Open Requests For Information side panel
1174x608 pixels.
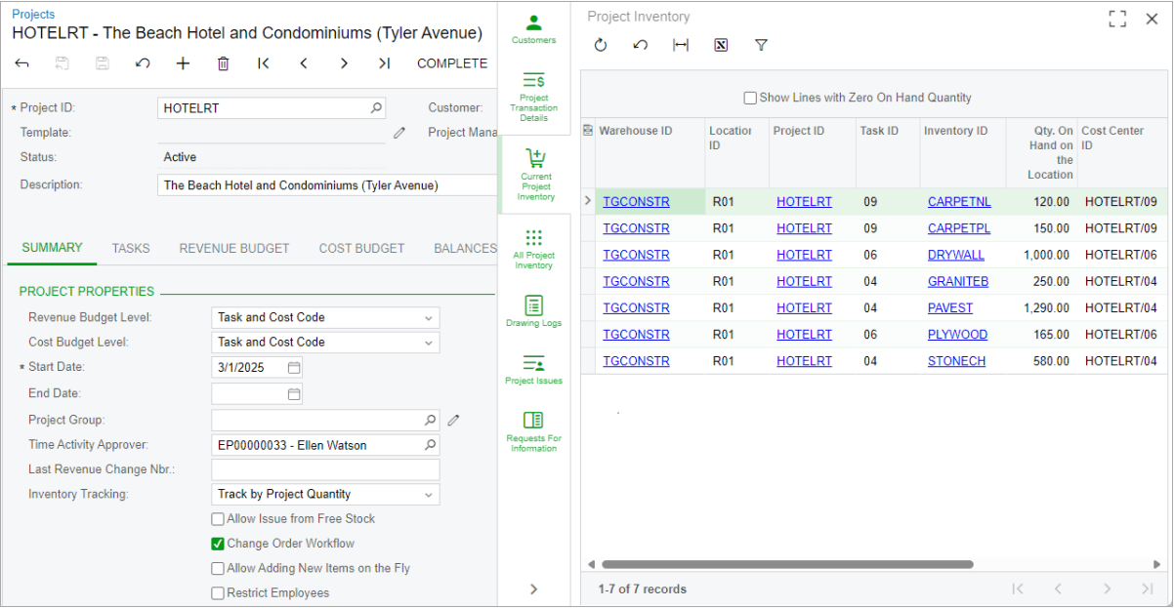(534, 431)
